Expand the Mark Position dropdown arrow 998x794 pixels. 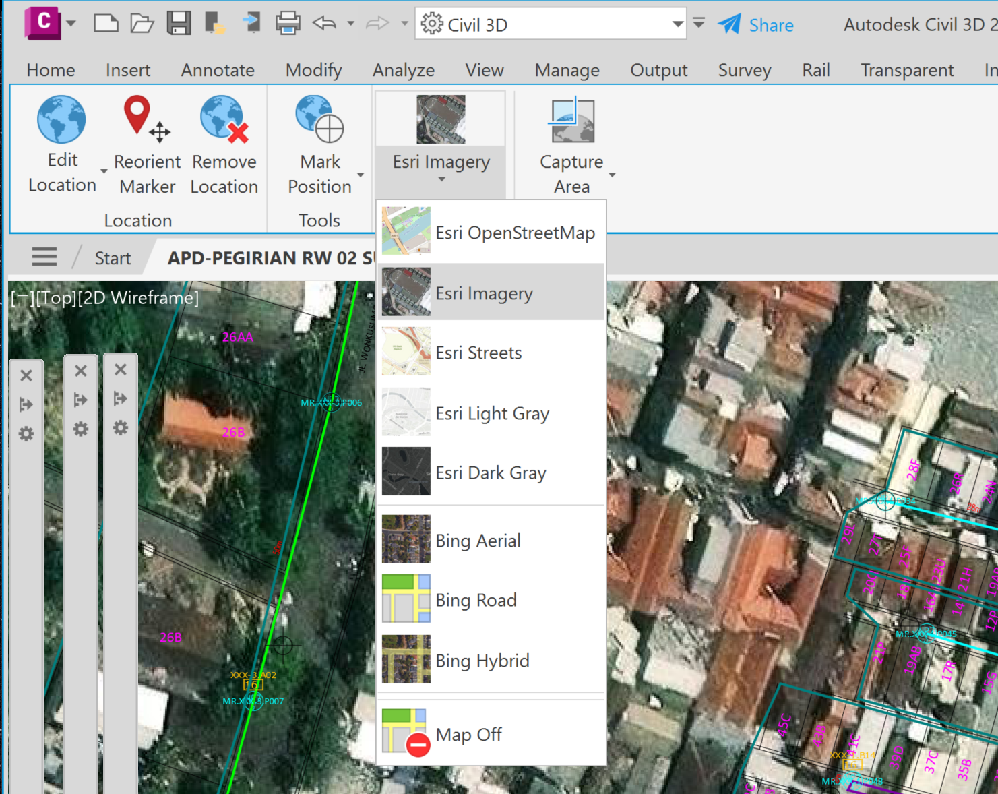coord(361,175)
